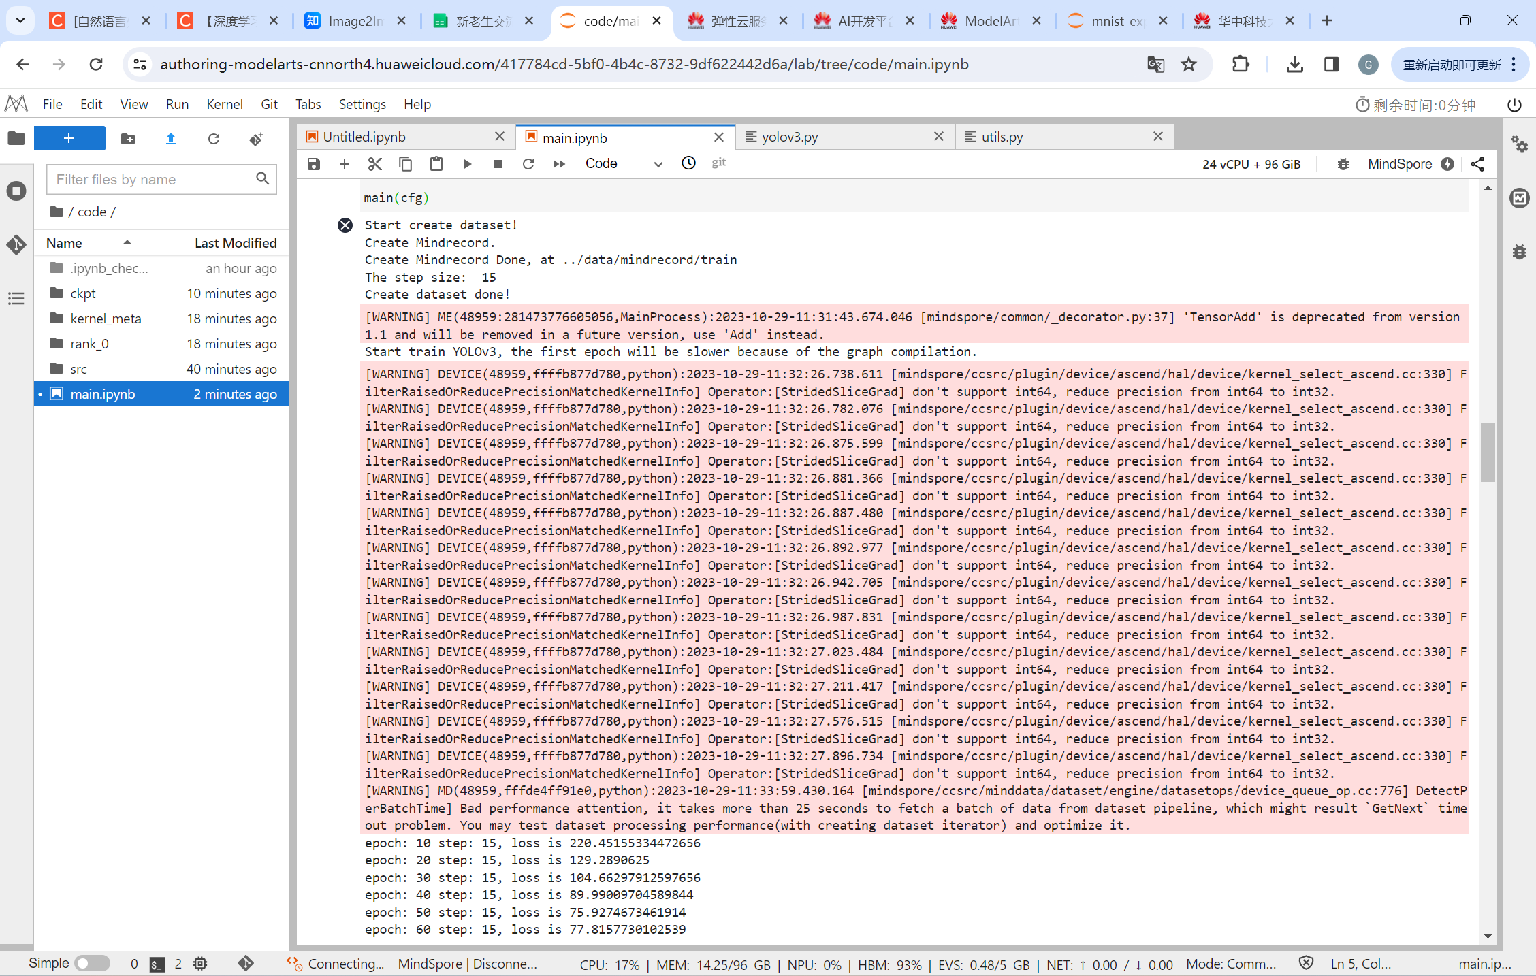Click the notebook vertical scrollbar thumb
Screen dimensions: 1536x976
[1488, 451]
